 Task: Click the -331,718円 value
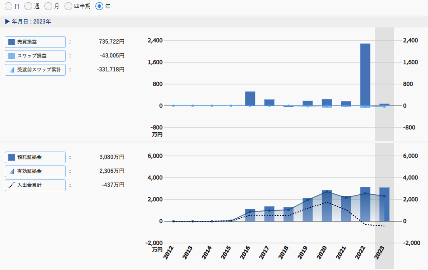111,70
